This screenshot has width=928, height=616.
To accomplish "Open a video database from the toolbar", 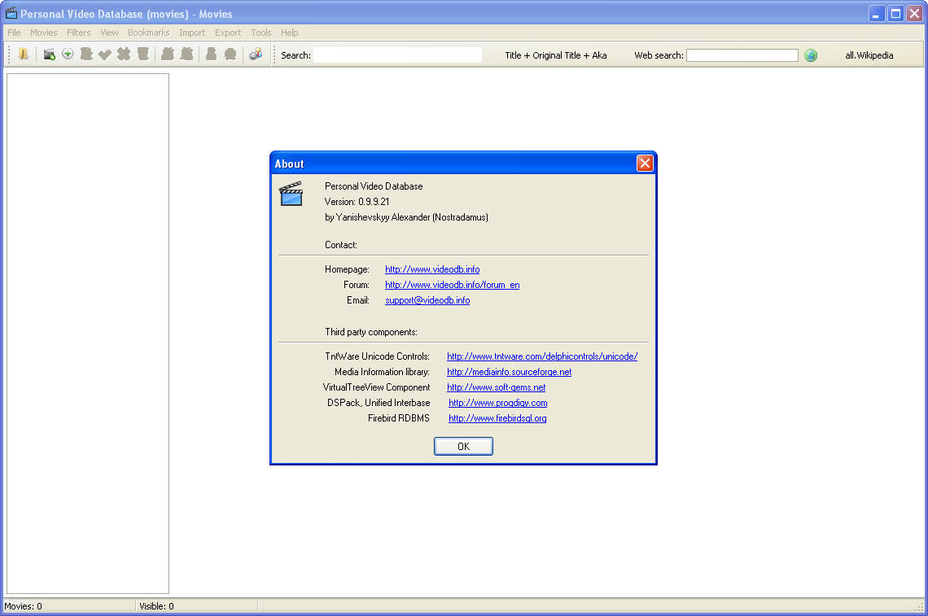I will click(x=24, y=55).
